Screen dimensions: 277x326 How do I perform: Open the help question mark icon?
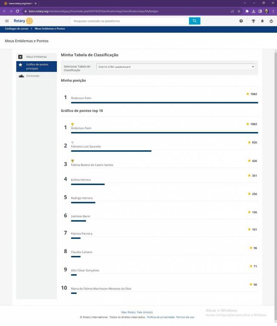pyautogui.click(x=241, y=21)
